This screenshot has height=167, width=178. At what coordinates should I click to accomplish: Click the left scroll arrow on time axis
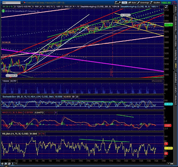pyautogui.click(x=16, y=163)
